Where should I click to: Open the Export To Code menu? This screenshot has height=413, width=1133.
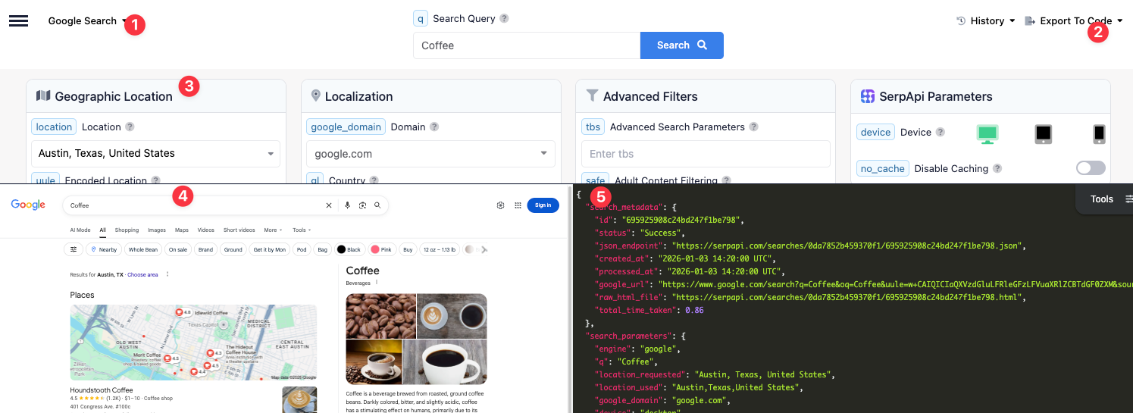tap(1074, 21)
